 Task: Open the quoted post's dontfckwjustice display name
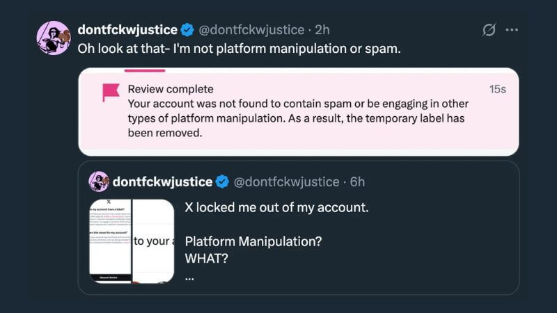pyautogui.click(x=162, y=182)
